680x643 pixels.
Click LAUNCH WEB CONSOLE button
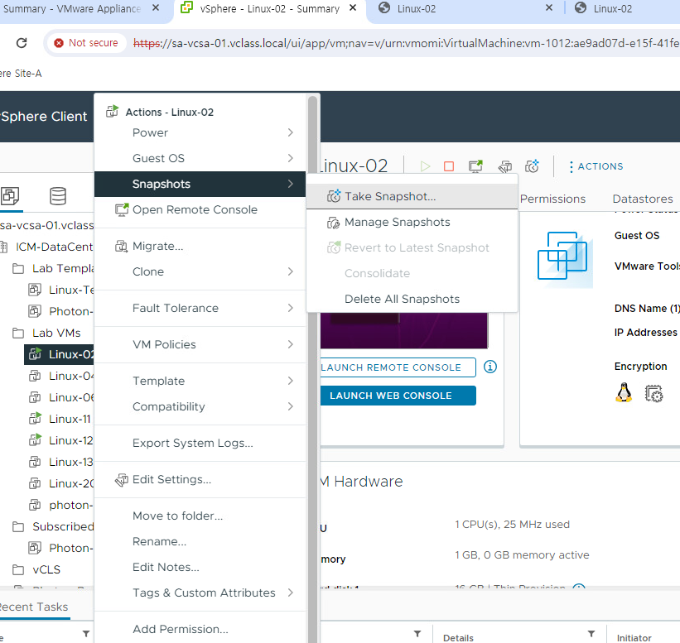pos(398,396)
